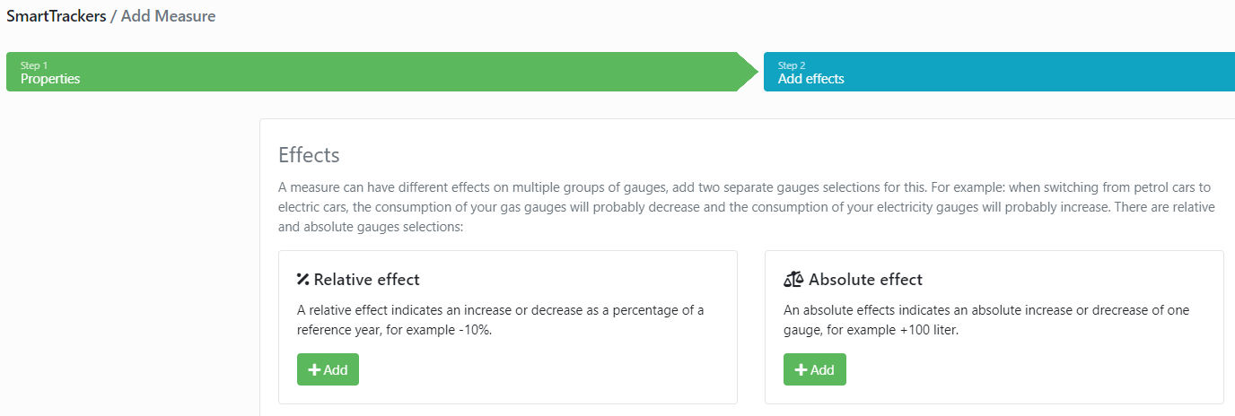Viewport: 1235px width, 416px height.
Task: Select the Step 2 Add effects tab
Action: [x=999, y=72]
